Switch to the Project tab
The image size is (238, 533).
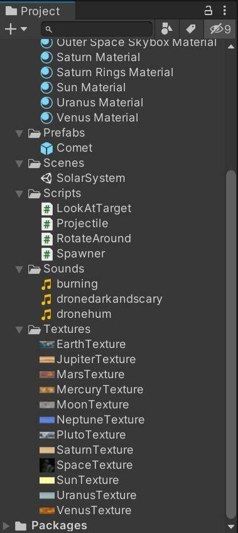point(33,11)
